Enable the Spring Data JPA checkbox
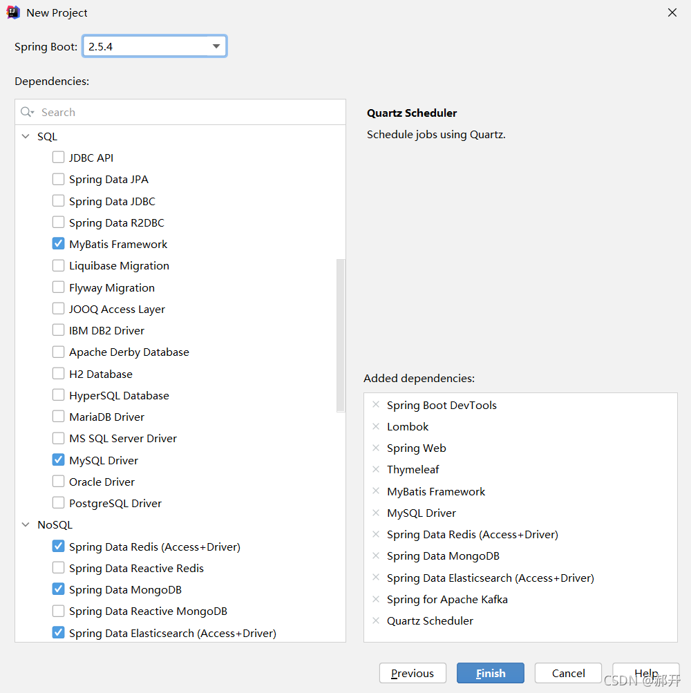This screenshot has height=693, width=691. tap(58, 179)
